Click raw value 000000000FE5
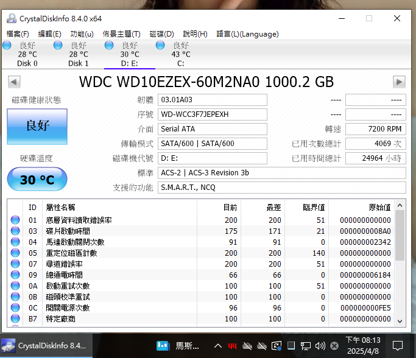 point(365,308)
